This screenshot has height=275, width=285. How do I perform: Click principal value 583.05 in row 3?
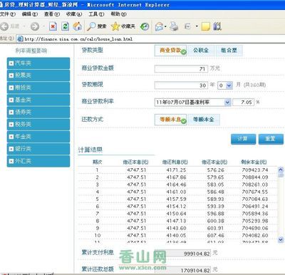(216, 185)
